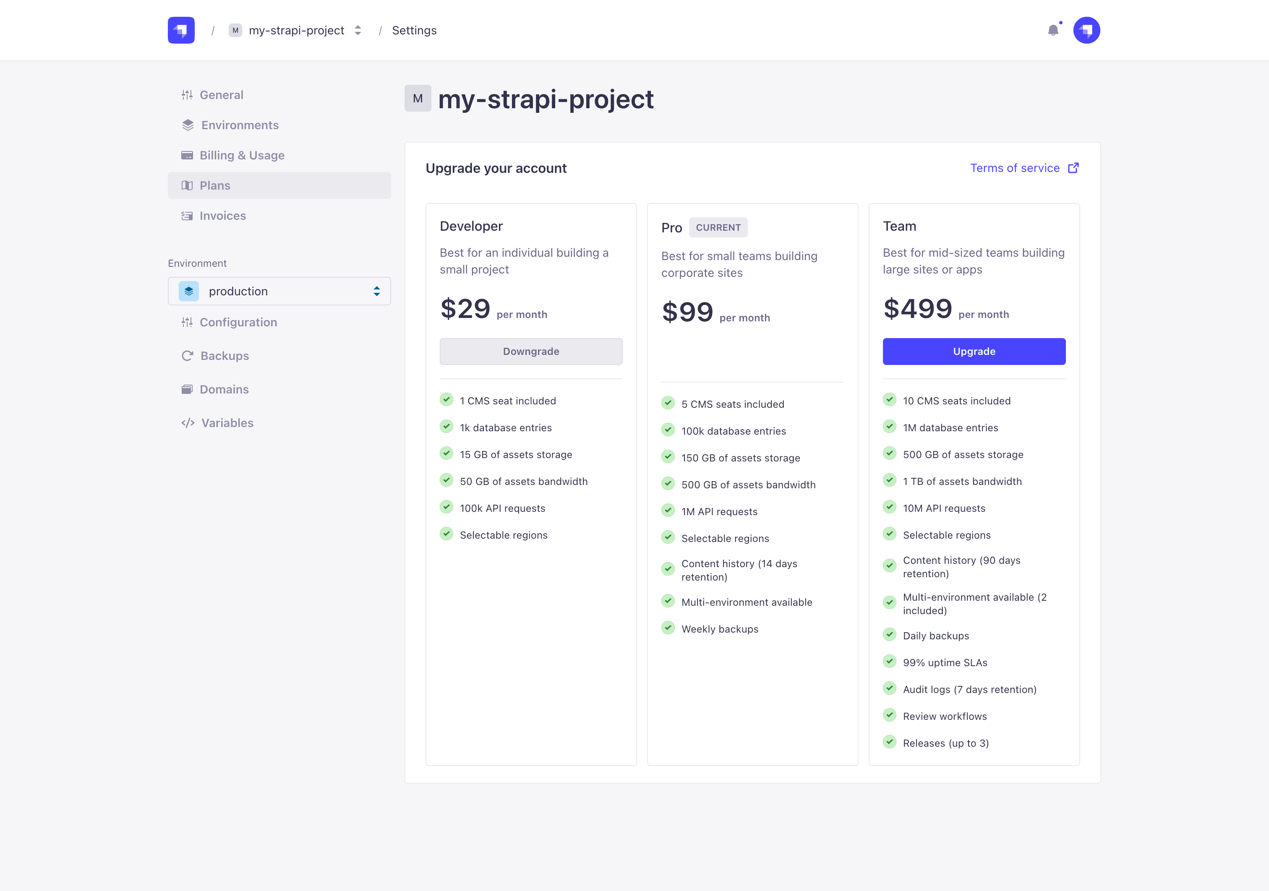This screenshot has height=891, width=1269.
Task: Downgrade to the Developer plan
Action: tap(530, 351)
